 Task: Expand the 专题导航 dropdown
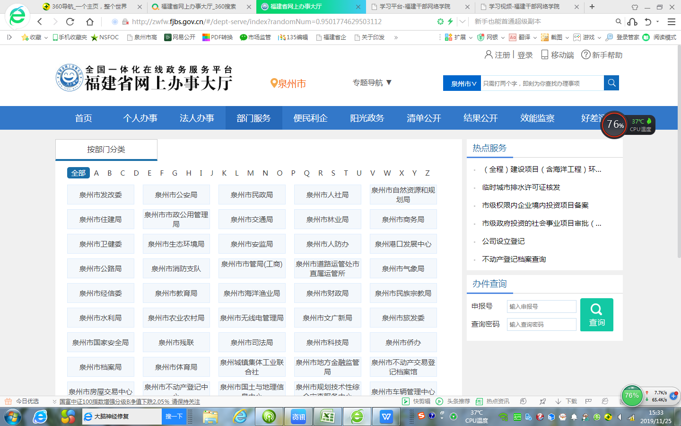[372, 83]
